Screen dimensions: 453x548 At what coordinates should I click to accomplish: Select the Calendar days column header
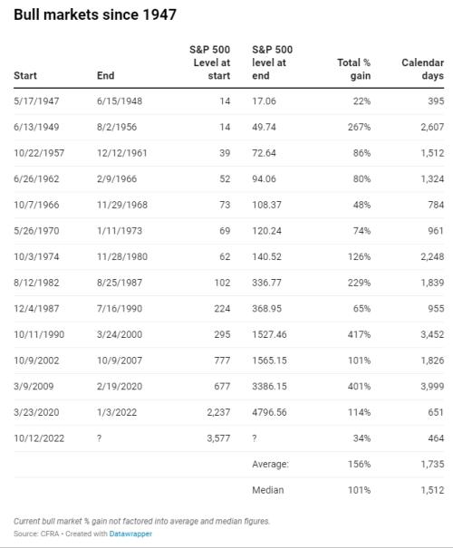coord(422,69)
